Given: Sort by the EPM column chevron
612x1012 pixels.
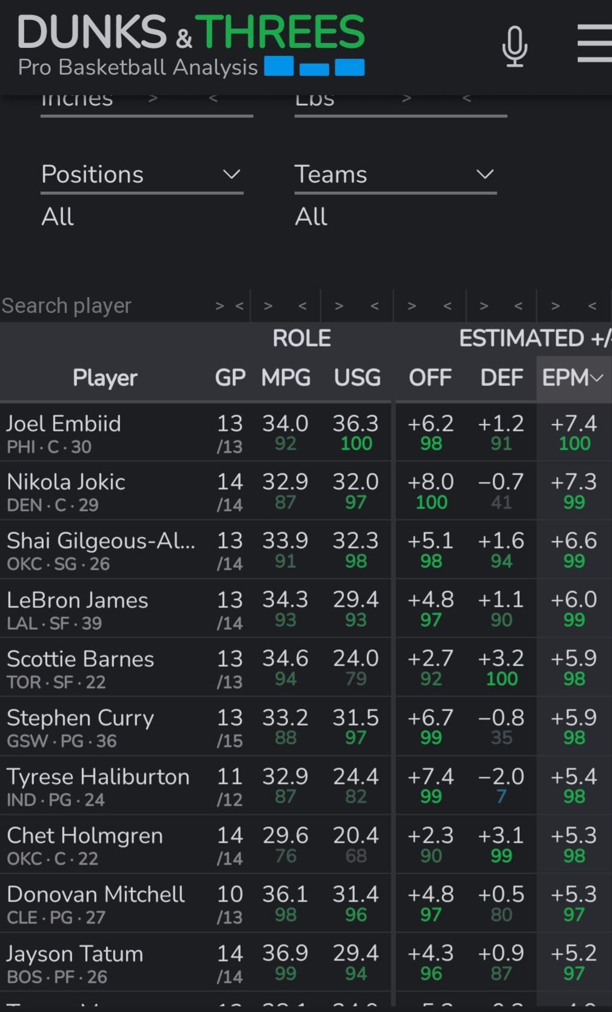Looking at the screenshot, I should pos(597,378).
